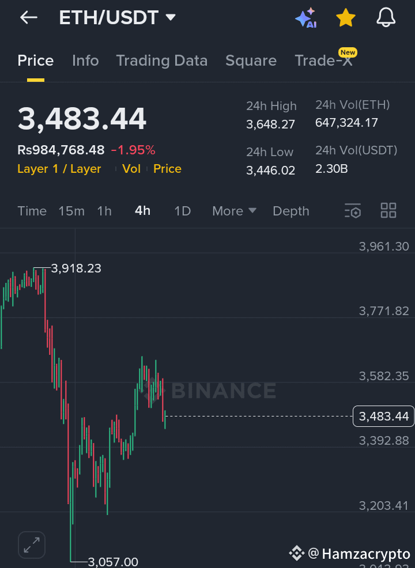Click the 24h Low value 3,446.02
Viewport: 415px width, 568px height.
tap(270, 171)
